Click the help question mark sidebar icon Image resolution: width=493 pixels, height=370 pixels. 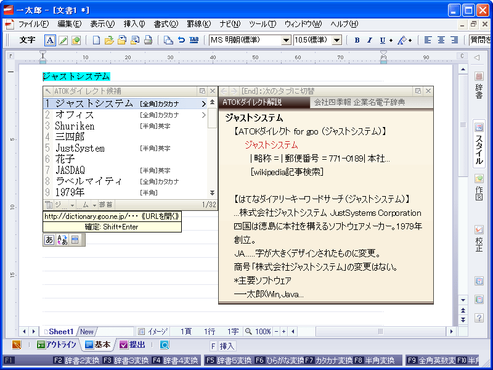point(479,318)
